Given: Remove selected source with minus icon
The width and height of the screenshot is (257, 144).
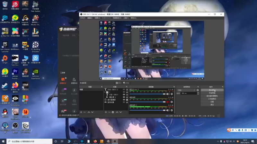Looking at the screenshot, I should [x=109, y=112].
